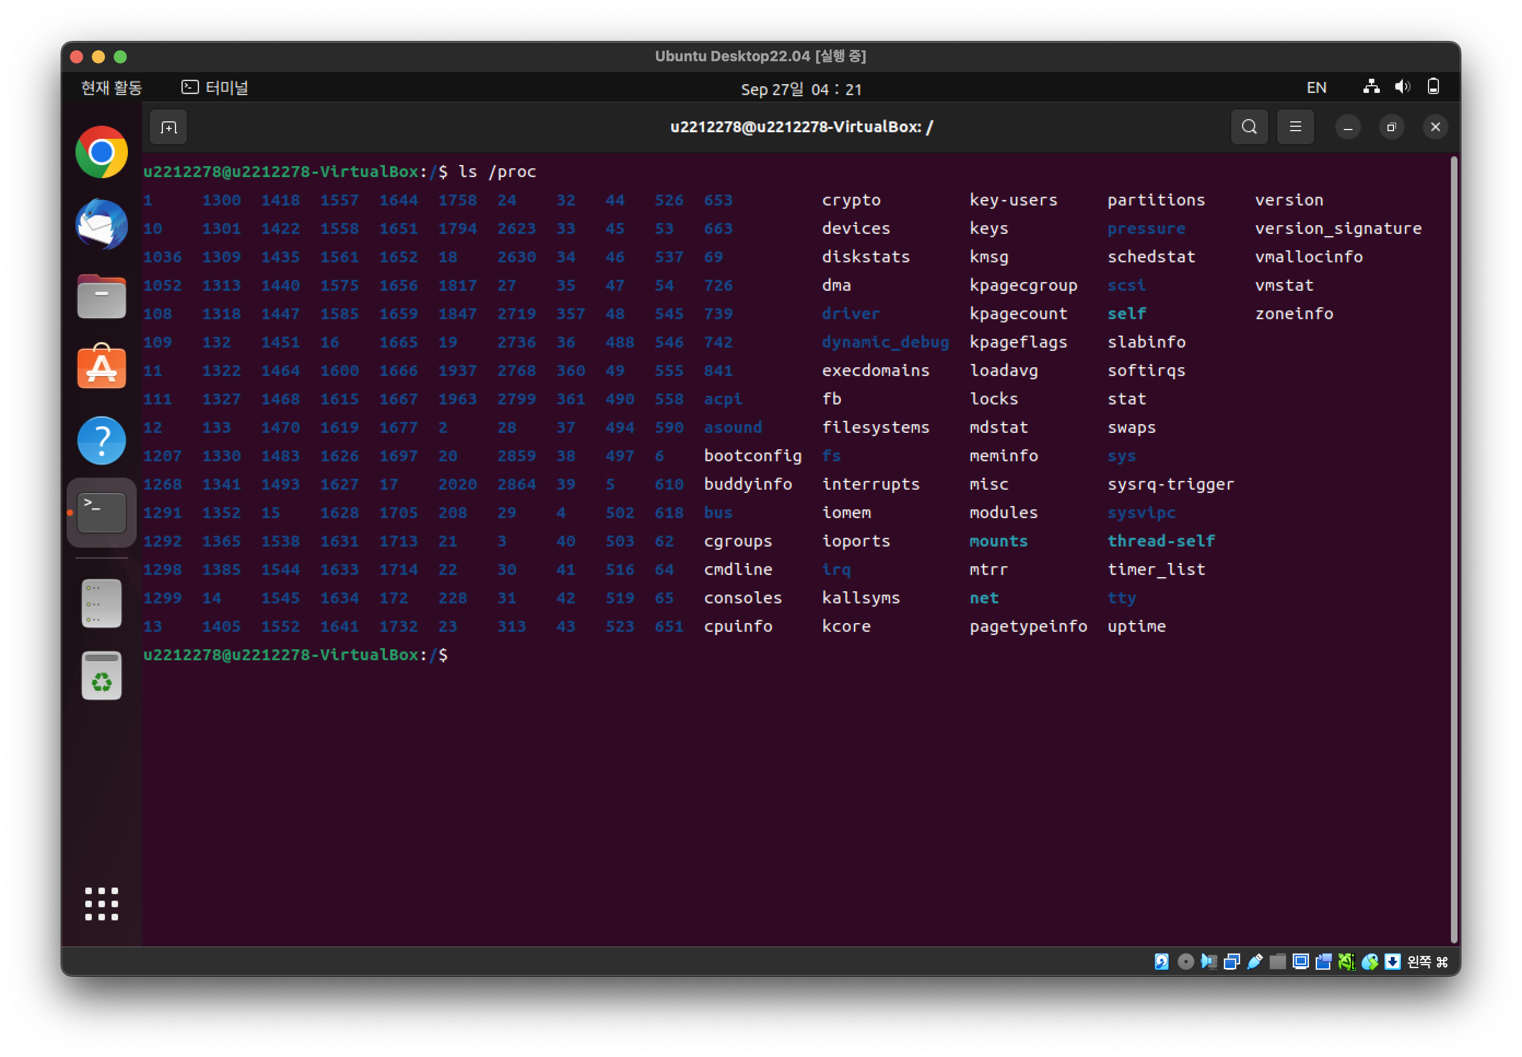Open the EN input source menu
Image resolution: width=1522 pixels, height=1057 pixels.
click(1316, 87)
